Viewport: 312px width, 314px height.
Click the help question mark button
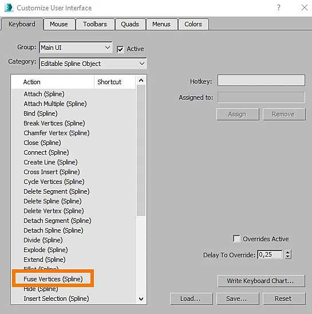click(279, 8)
